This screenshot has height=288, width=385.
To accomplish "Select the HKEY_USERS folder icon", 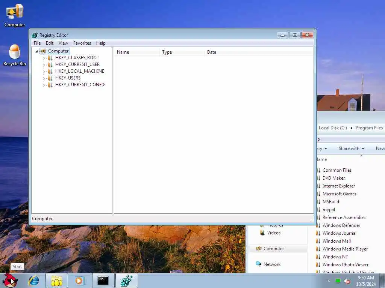I will coord(50,78).
